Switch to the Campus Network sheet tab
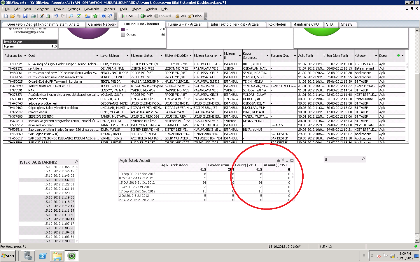Image resolution: width=420 pixels, height=262 pixels. tap(102, 24)
